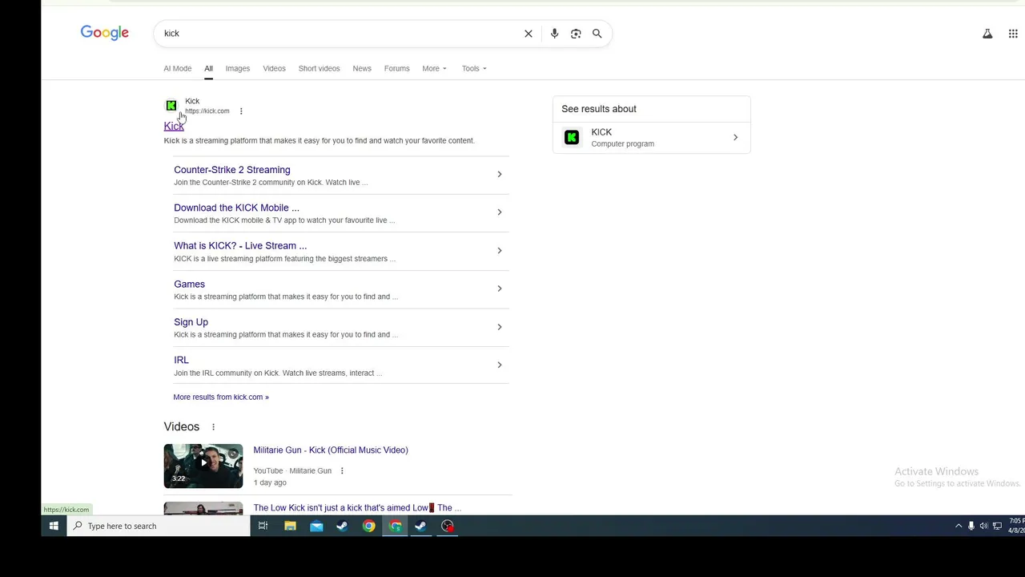Expand the What is KICK? sitelink arrow
1025x577 pixels.
499,251
